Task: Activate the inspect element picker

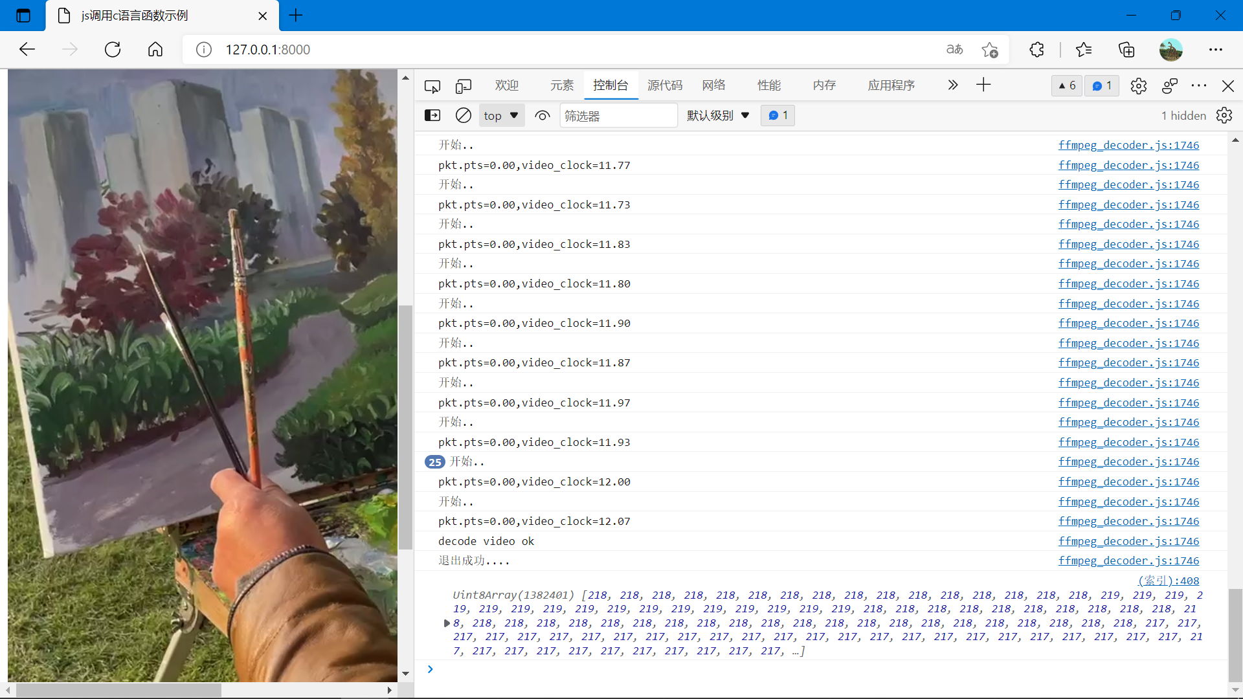Action: coord(432,86)
